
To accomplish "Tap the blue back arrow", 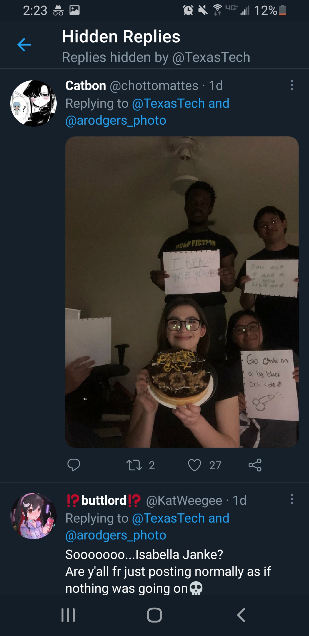I will 24,45.
